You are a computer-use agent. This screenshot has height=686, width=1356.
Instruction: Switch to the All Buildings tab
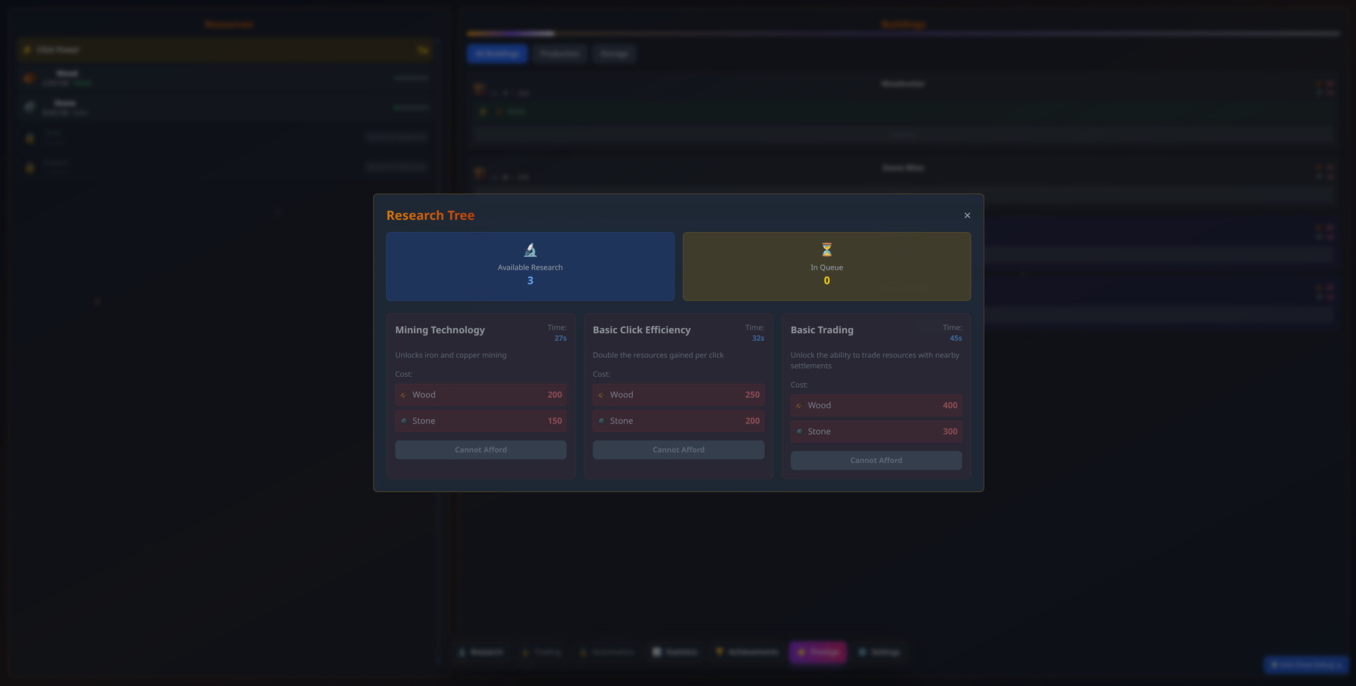pos(496,54)
